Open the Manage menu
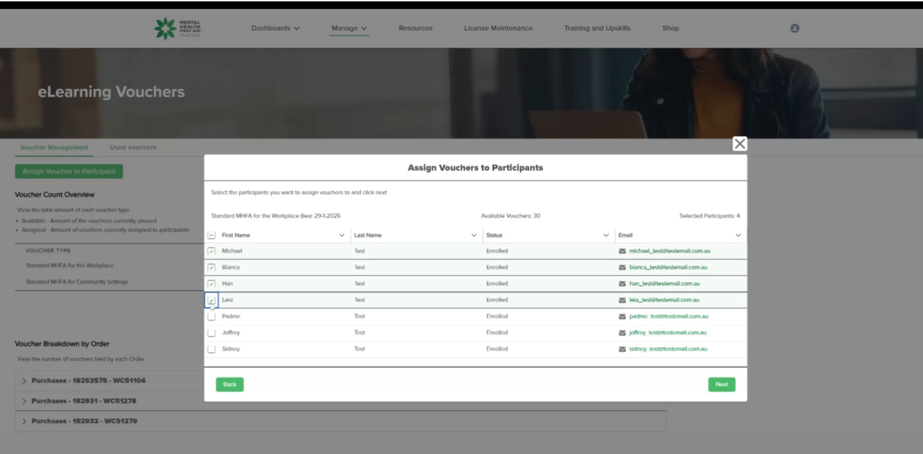This screenshot has width=923, height=454. (x=349, y=28)
